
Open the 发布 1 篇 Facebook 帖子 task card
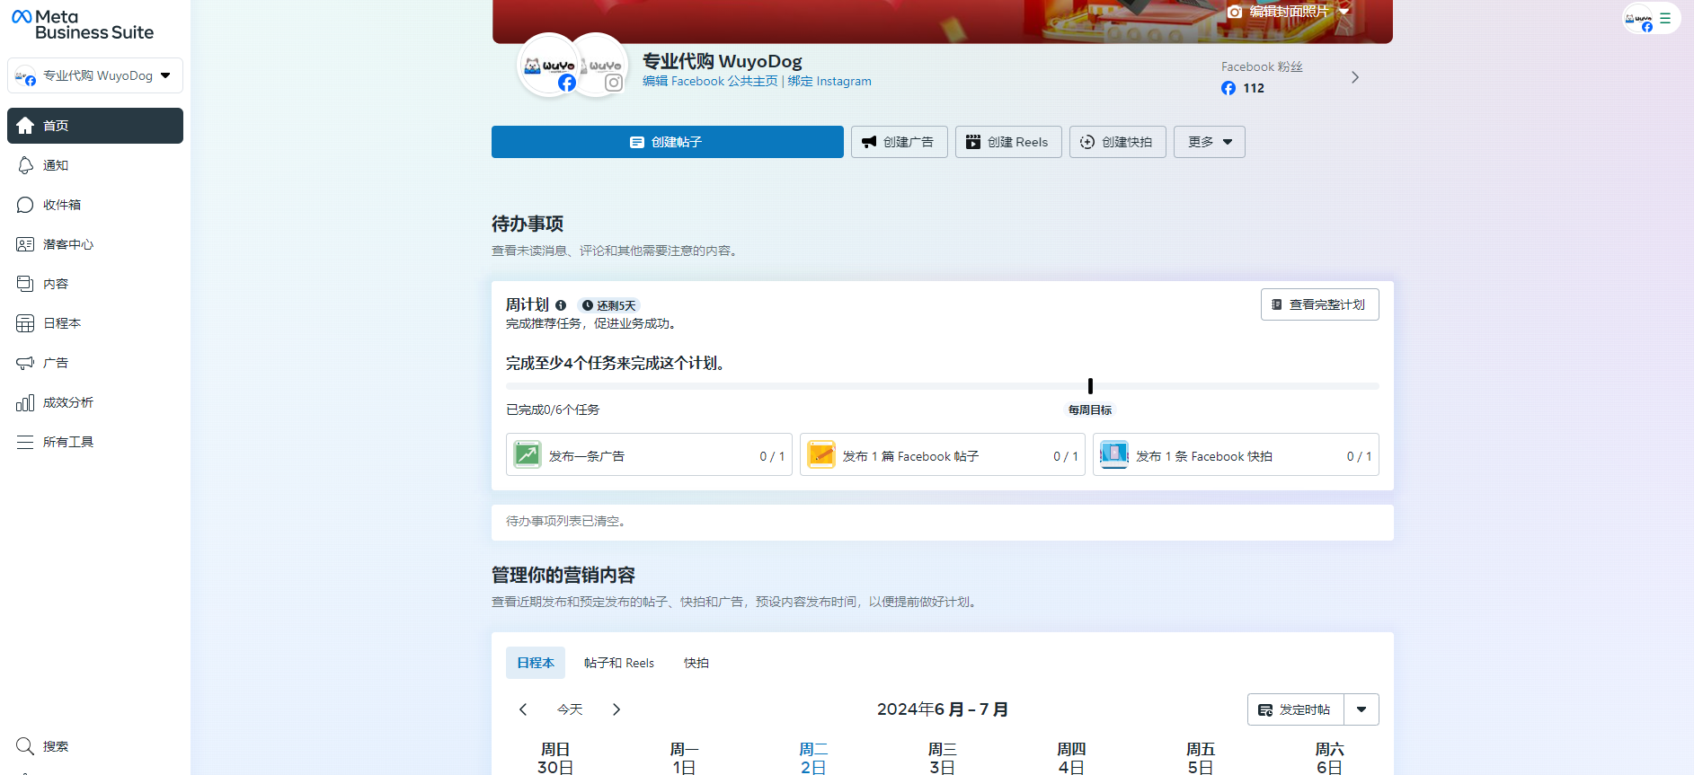pyautogui.click(x=943, y=454)
